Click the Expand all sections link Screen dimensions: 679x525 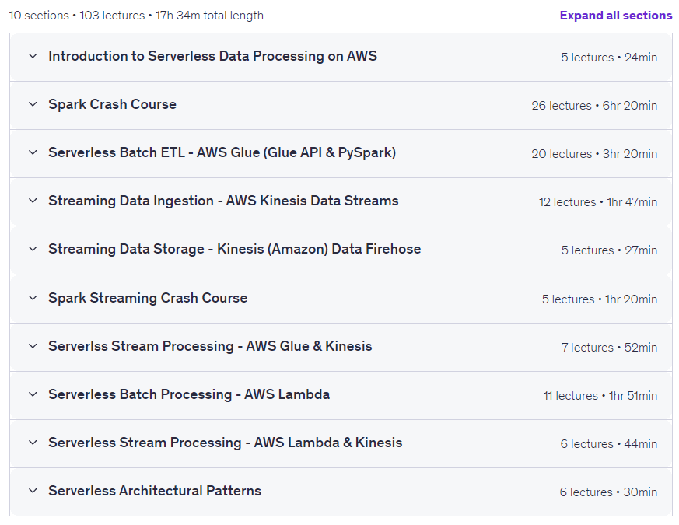[615, 16]
